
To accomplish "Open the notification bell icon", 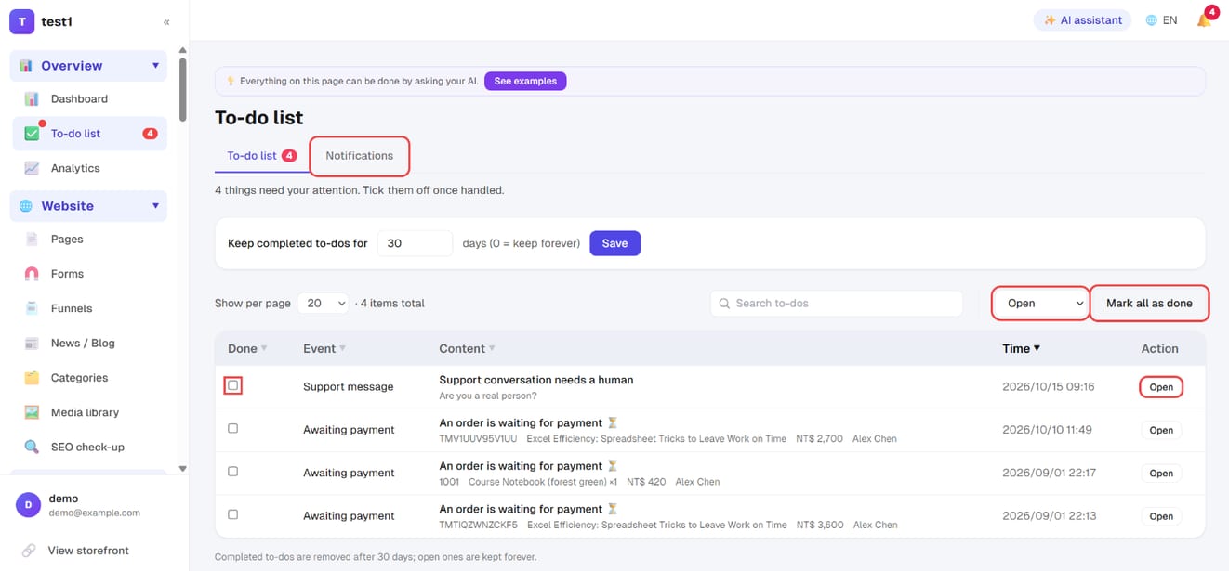I will click(1204, 20).
